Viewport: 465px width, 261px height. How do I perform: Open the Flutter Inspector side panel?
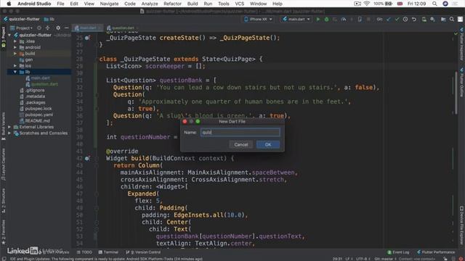point(462,44)
